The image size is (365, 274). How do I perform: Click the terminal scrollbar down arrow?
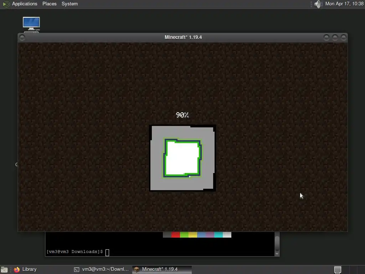(x=277, y=254)
